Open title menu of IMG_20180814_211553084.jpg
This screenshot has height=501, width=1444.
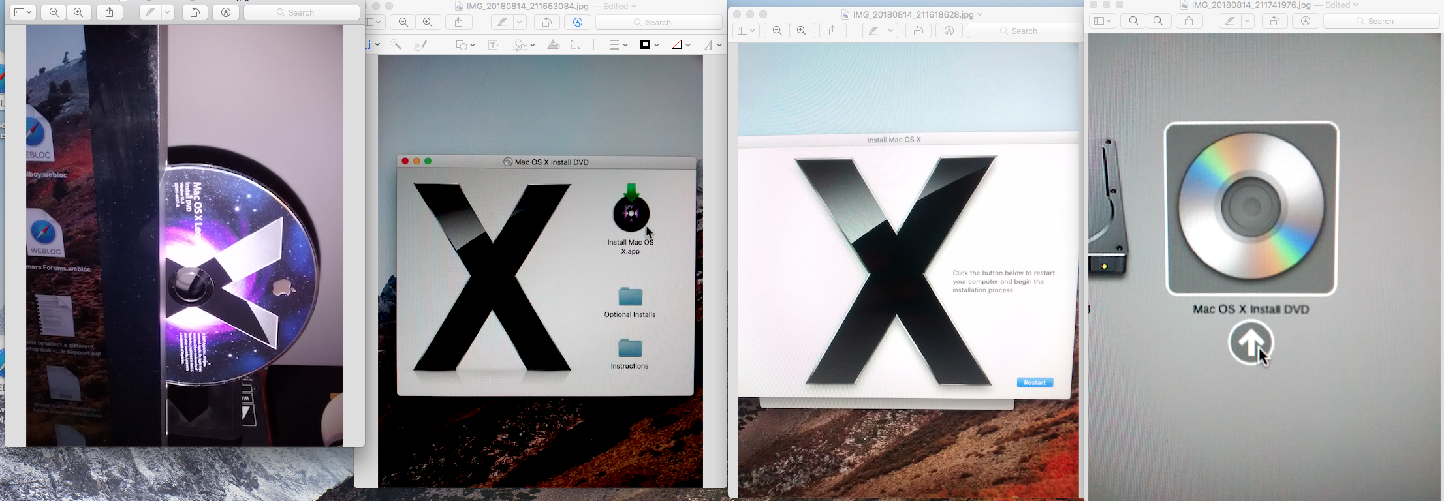tap(633, 6)
